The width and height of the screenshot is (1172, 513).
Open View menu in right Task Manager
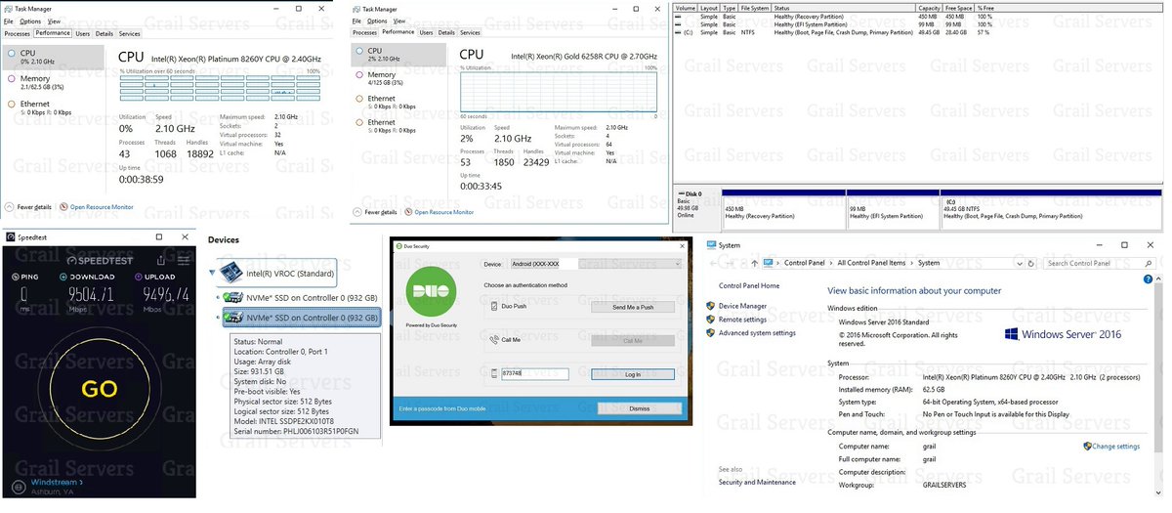[400, 20]
